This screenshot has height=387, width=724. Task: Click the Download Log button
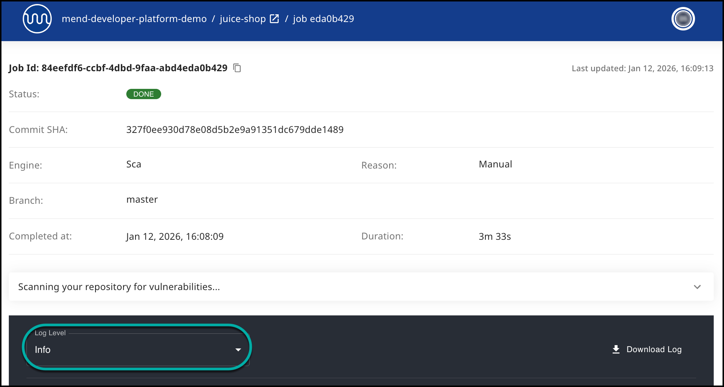tap(647, 349)
